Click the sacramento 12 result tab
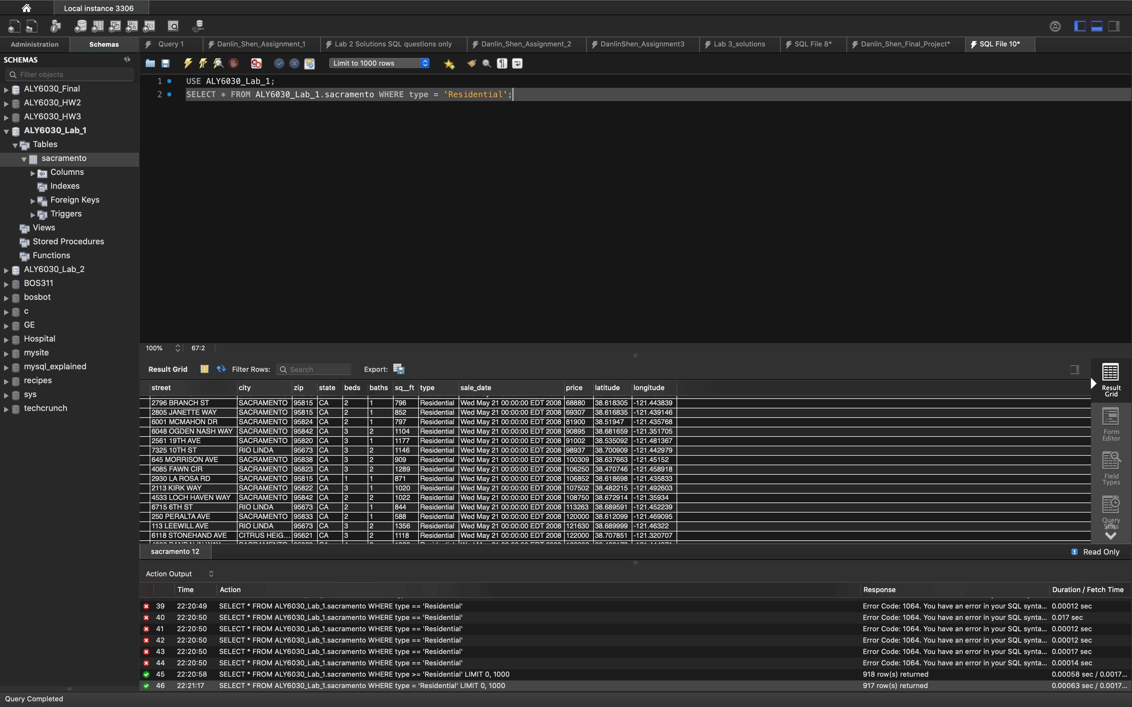This screenshot has height=707, width=1132. pyautogui.click(x=175, y=551)
